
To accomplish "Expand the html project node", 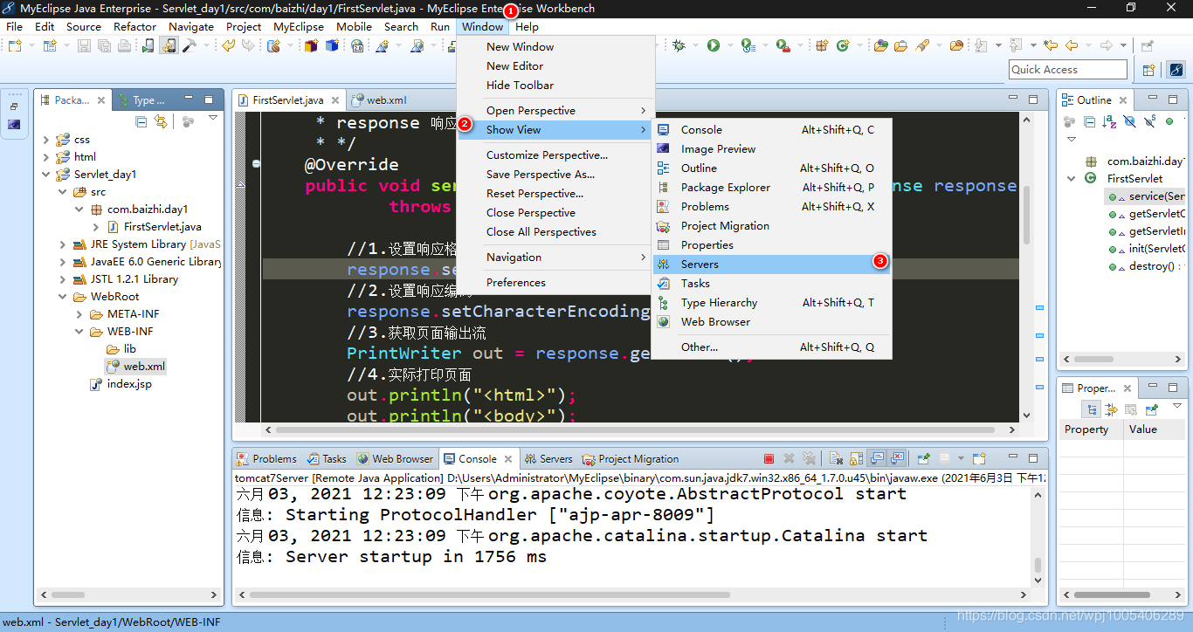I will (46, 157).
